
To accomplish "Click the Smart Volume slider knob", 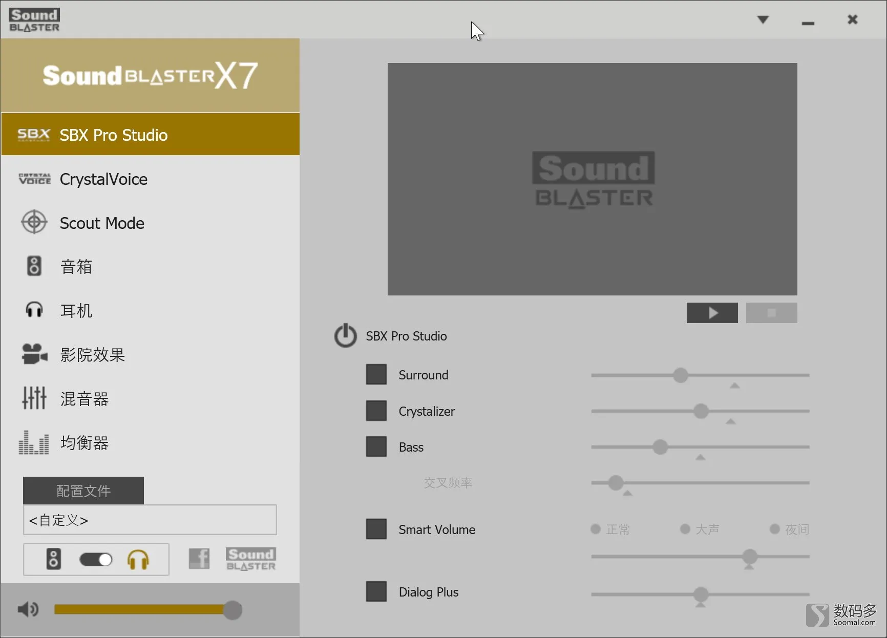I will (750, 557).
